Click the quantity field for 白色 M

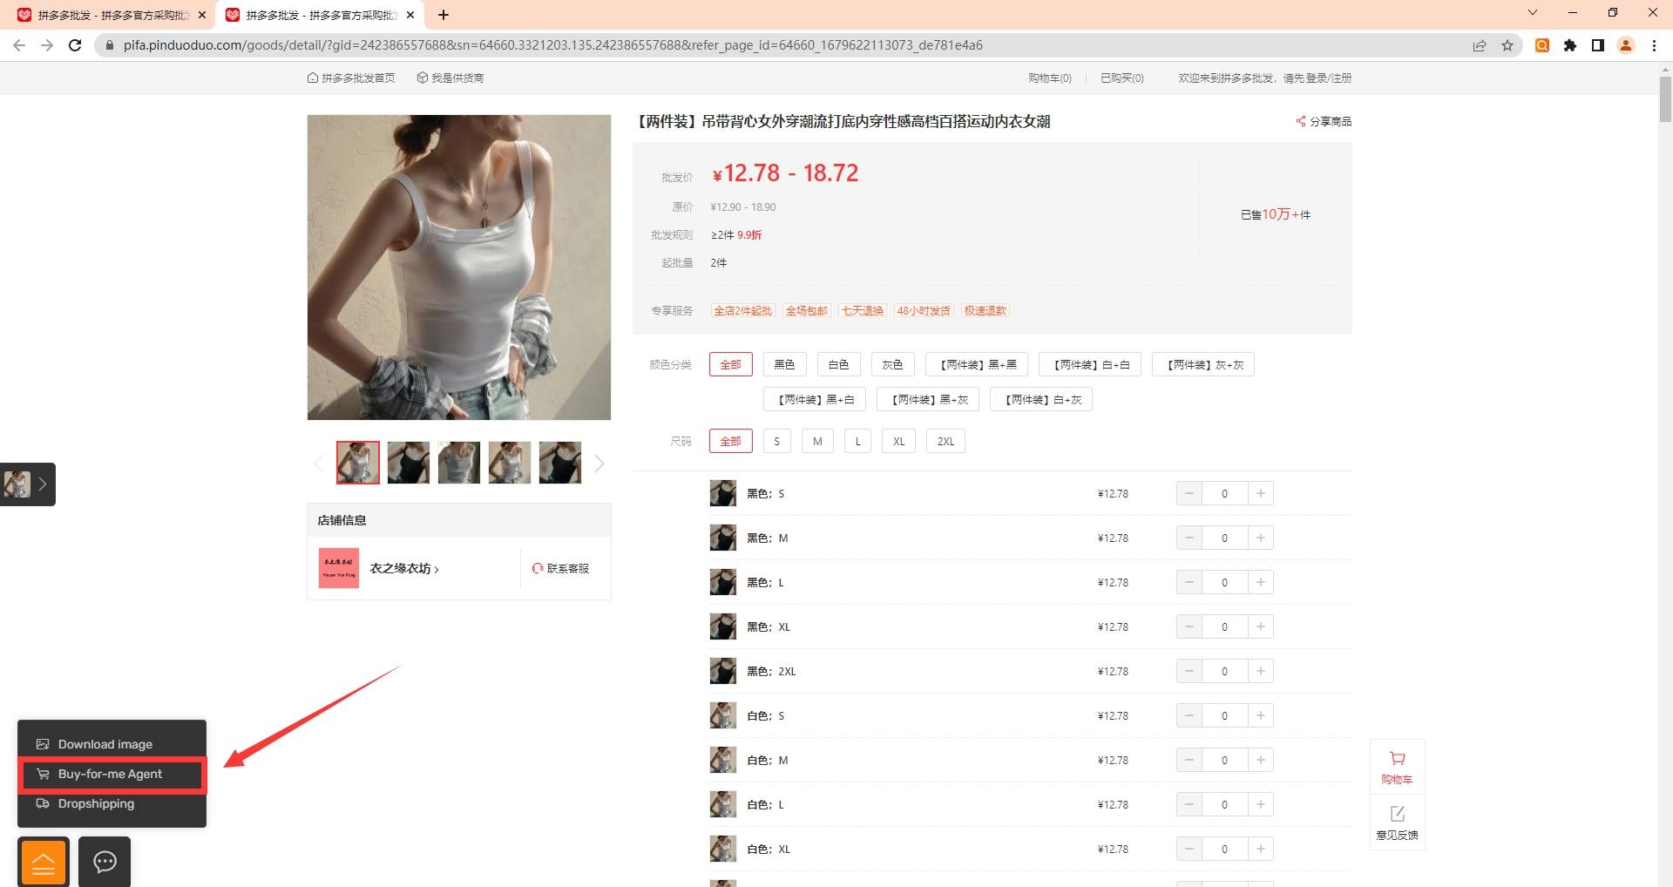point(1225,760)
